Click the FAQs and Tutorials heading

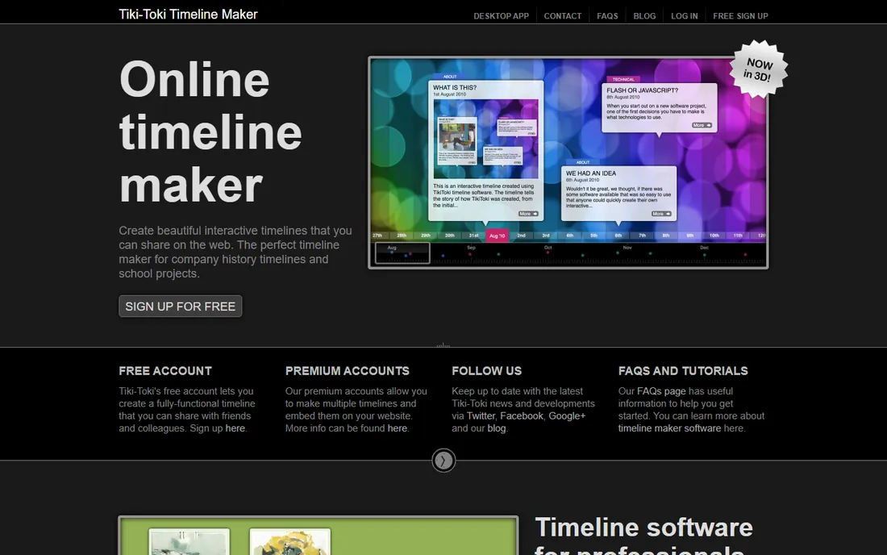click(683, 371)
